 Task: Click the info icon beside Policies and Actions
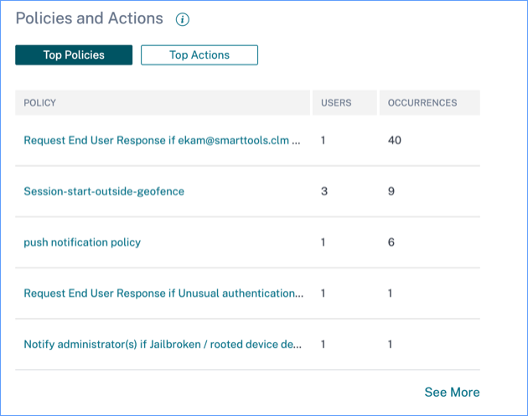pyautogui.click(x=183, y=19)
